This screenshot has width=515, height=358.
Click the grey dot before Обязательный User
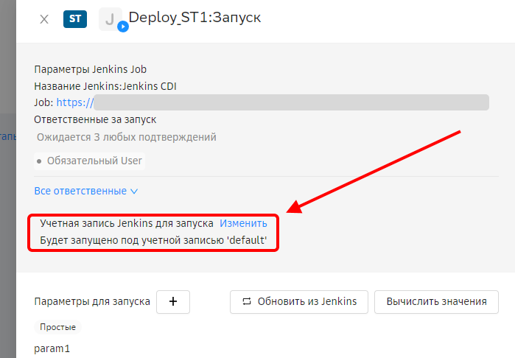click(39, 161)
